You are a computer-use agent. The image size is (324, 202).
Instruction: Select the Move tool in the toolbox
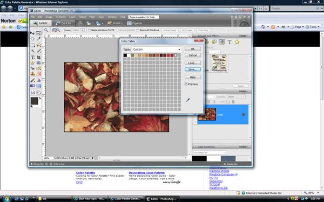32,33
